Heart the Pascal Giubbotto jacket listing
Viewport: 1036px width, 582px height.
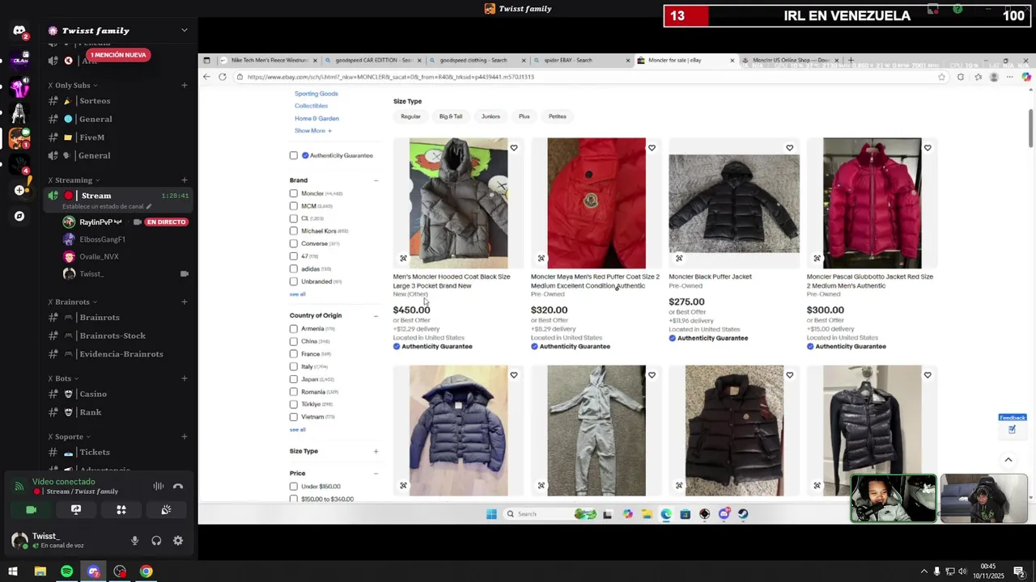(928, 148)
